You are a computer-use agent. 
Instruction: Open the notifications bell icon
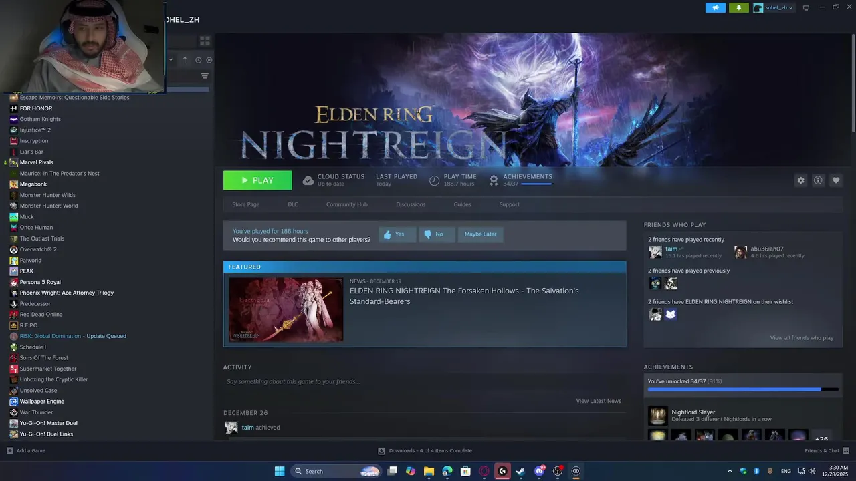(738, 7)
